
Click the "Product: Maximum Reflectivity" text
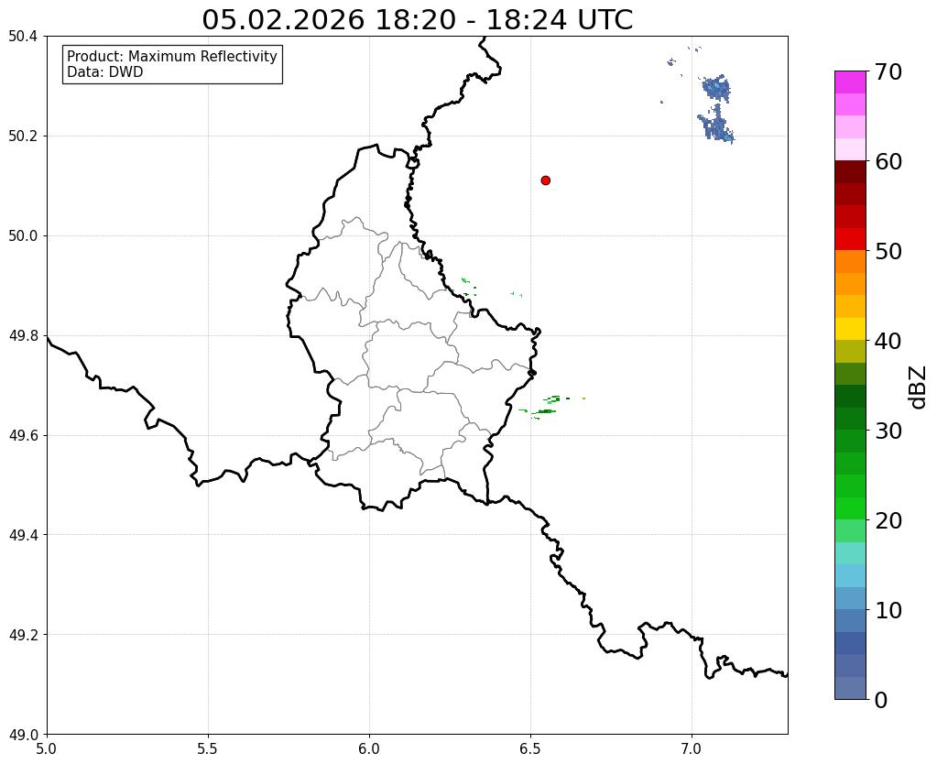tap(172, 56)
